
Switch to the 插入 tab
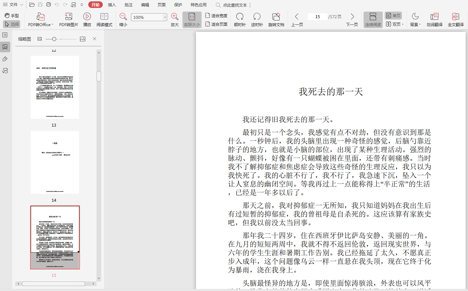pos(112,5)
